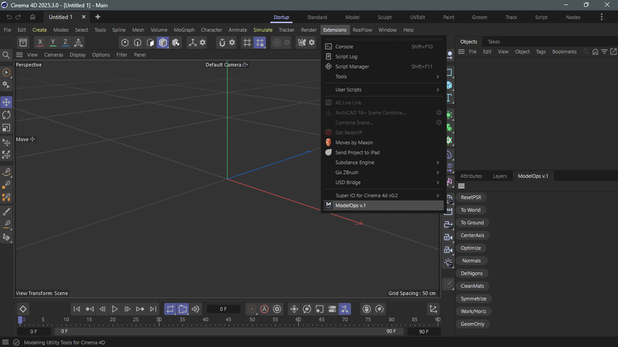Click the Paint brush tool in left toolbar
The image size is (618, 347).
click(6, 212)
